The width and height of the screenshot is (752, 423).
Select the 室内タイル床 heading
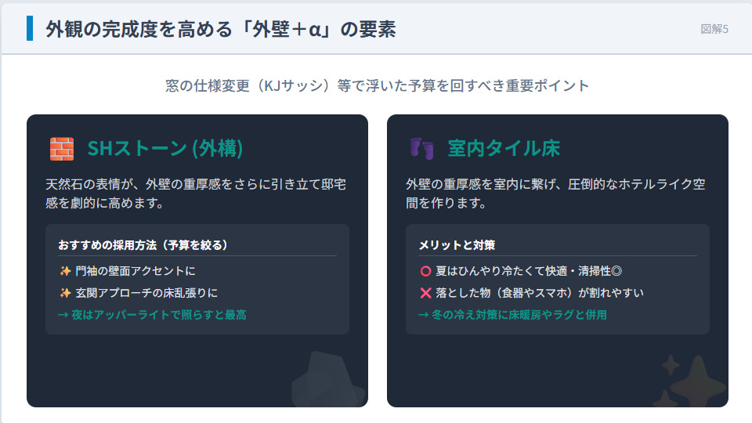[x=504, y=148]
